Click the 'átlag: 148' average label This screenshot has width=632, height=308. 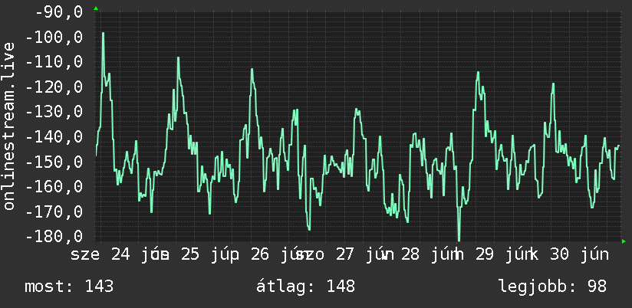point(305,287)
